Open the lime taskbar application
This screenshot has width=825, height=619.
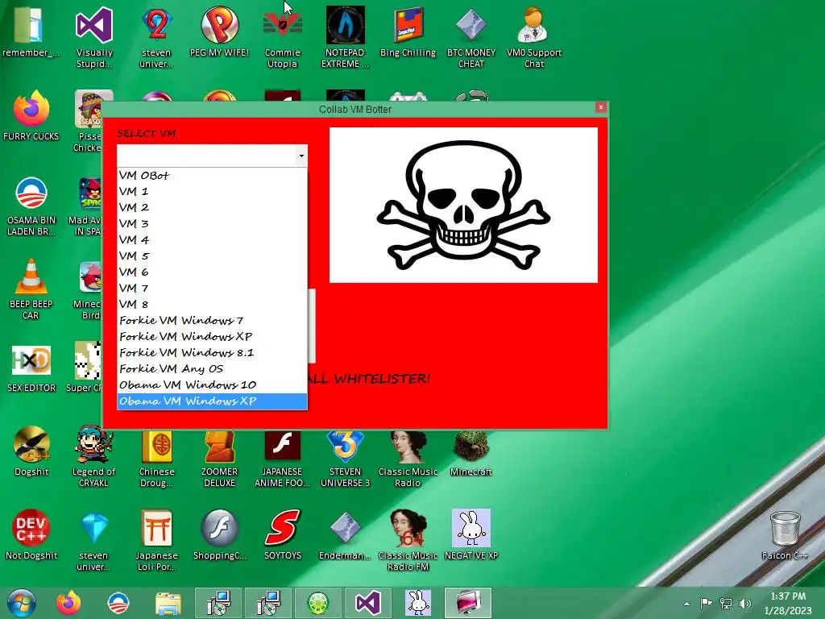(x=318, y=603)
